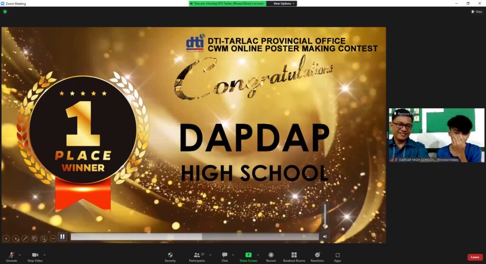The width and height of the screenshot is (486, 264).
Task: Click the media playback progress bar
Action: tap(195, 237)
